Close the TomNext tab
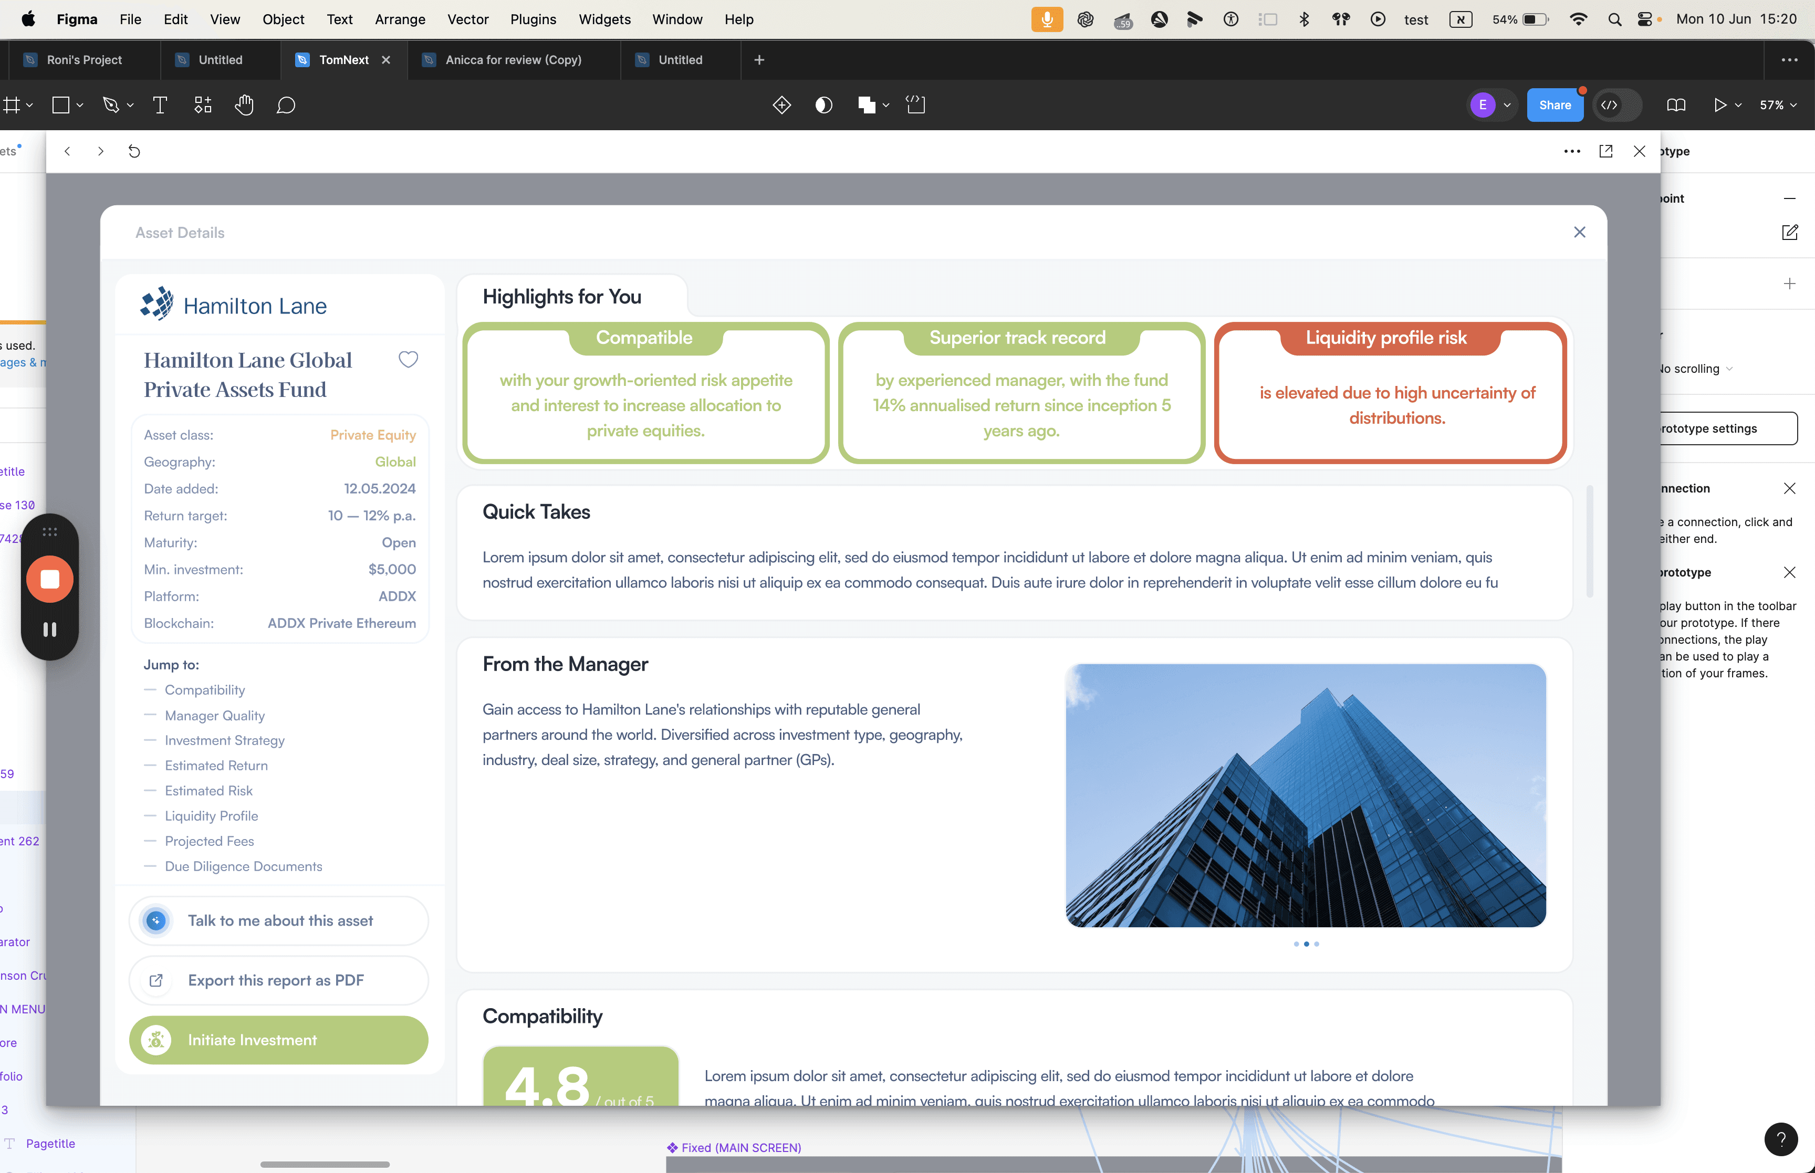This screenshot has height=1173, width=1815. pyautogui.click(x=386, y=59)
